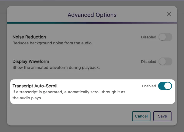Turn on the Display Waveform switch

point(165,61)
